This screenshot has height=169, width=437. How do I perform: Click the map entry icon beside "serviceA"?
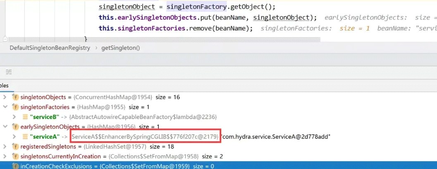click(24, 137)
